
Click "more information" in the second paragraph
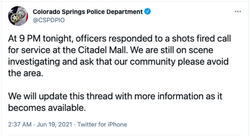(169, 96)
